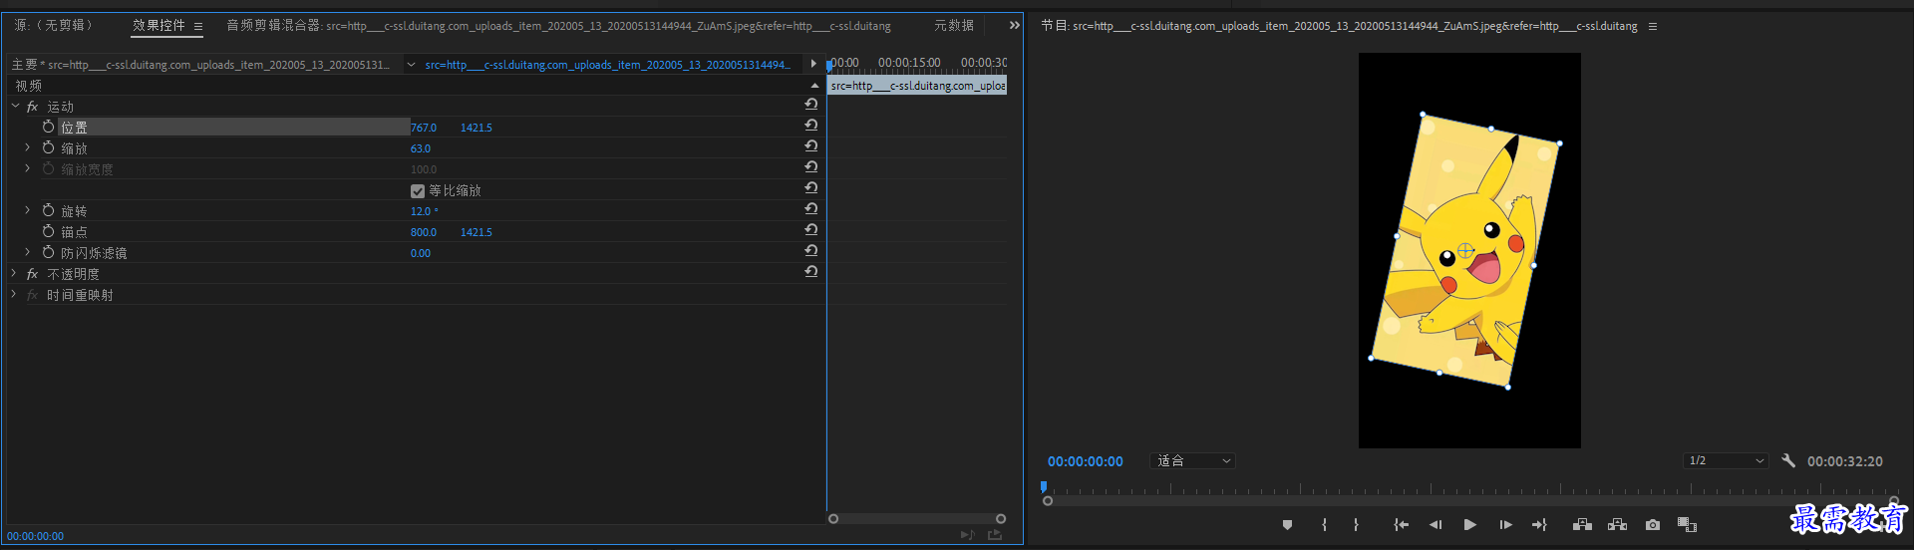The image size is (1914, 550).
Task: Click the 旋转 value 12.0
Action: (424, 211)
